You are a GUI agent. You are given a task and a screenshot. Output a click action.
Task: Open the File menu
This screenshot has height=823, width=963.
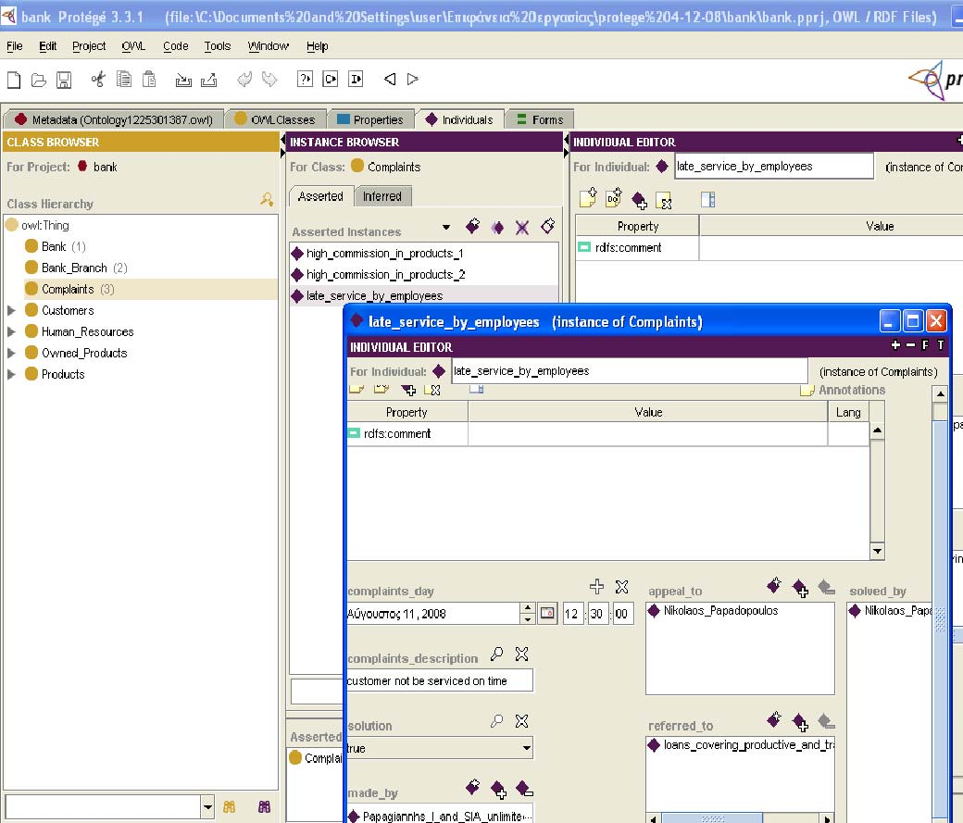pyautogui.click(x=14, y=46)
